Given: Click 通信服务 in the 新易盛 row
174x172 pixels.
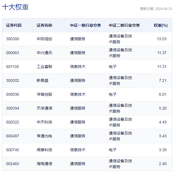Looking at the screenshot, I should tap(78, 80).
